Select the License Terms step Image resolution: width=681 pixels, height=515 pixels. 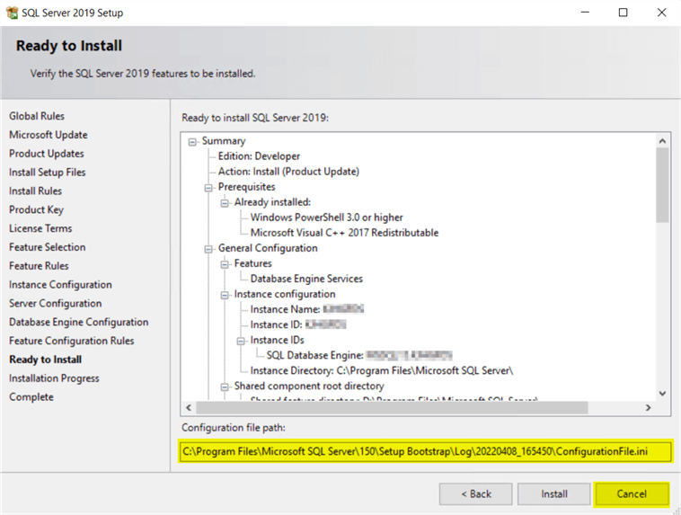click(x=40, y=228)
